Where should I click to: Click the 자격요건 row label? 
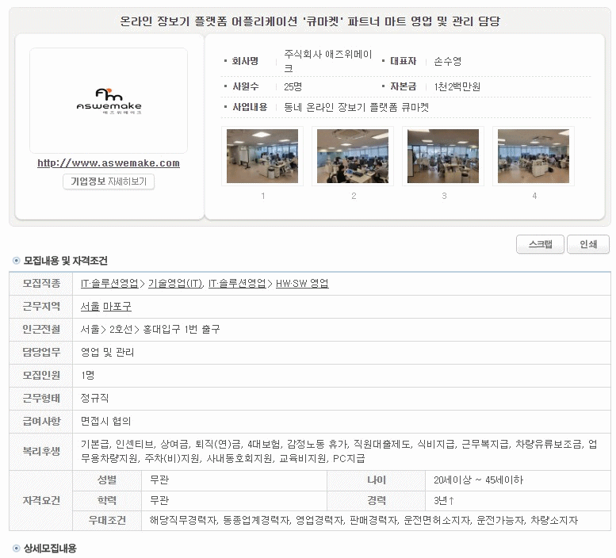[41, 500]
